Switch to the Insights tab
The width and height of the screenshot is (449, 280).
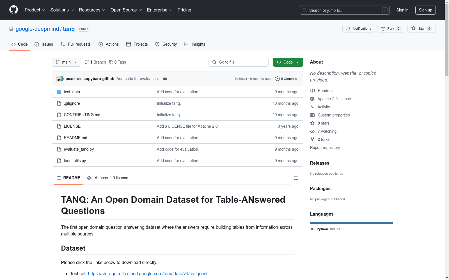click(194, 44)
